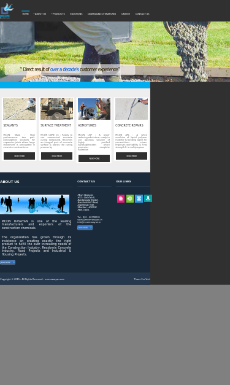Image resolution: width=230 pixels, height=385 pixels.
Task: Open the Solutions menu item
Action: [x=76, y=14]
